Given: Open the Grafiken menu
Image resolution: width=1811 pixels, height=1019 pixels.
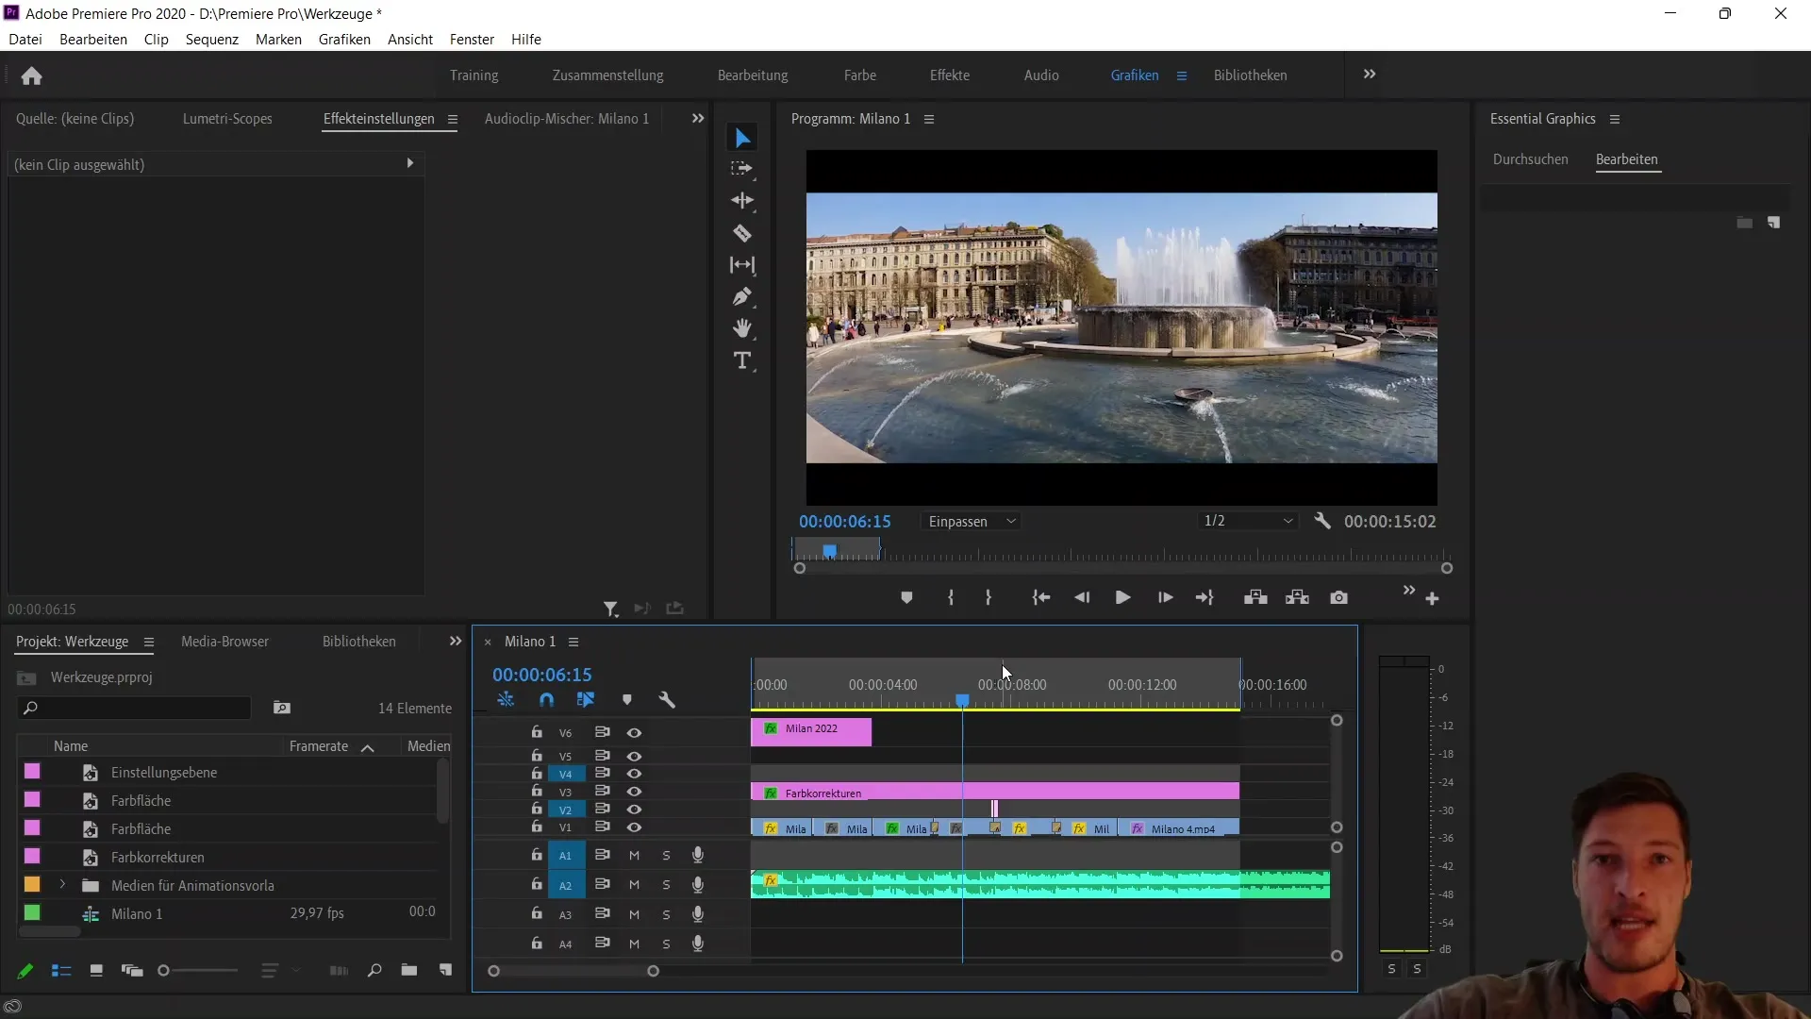Looking at the screenshot, I should 344,40.
